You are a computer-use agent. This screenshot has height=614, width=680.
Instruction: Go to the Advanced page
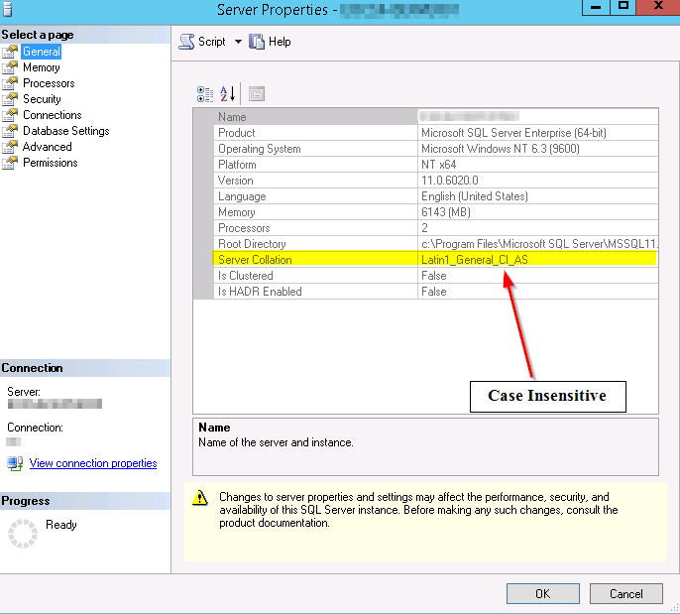click(x=47, y=147)
